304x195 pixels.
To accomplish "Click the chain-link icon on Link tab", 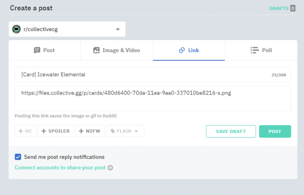I will click(x=182, y=50).
